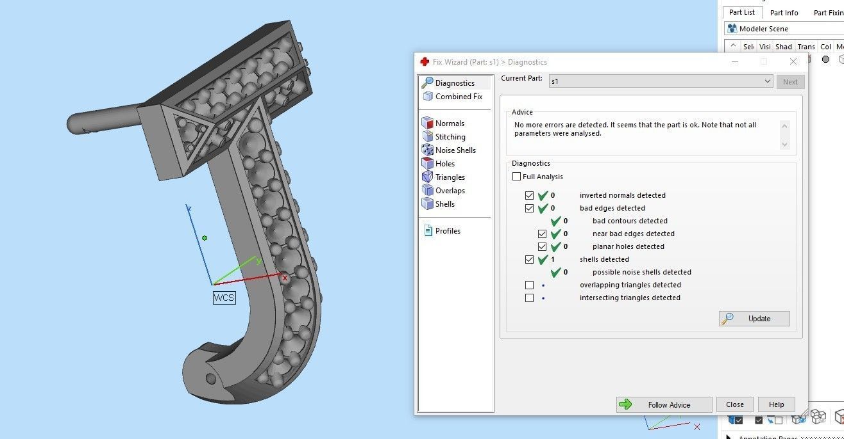Switch to the Part Fixing tab
Screen dimensions: 844x439
[x=829, y=13]
